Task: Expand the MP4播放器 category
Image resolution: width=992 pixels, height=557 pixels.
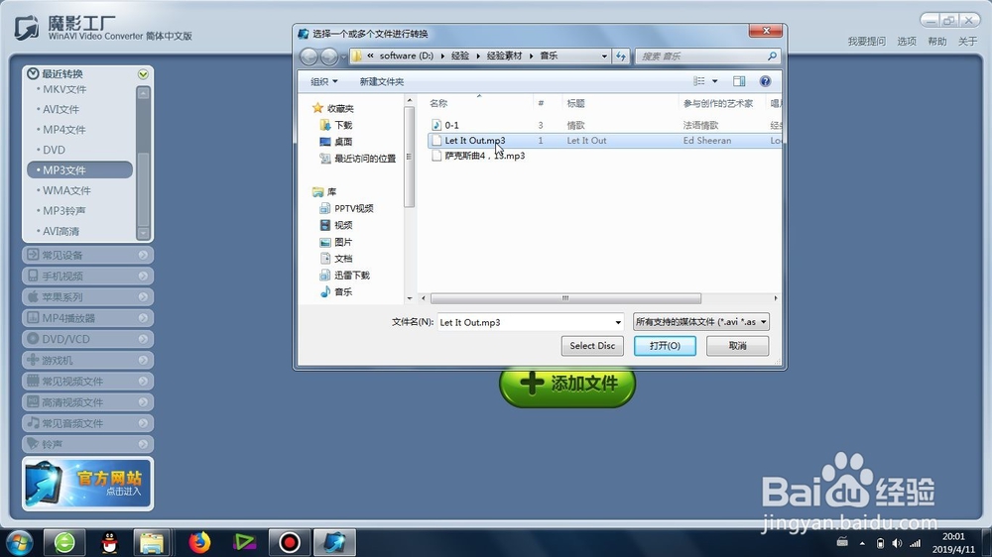Action: click(87, 318)
